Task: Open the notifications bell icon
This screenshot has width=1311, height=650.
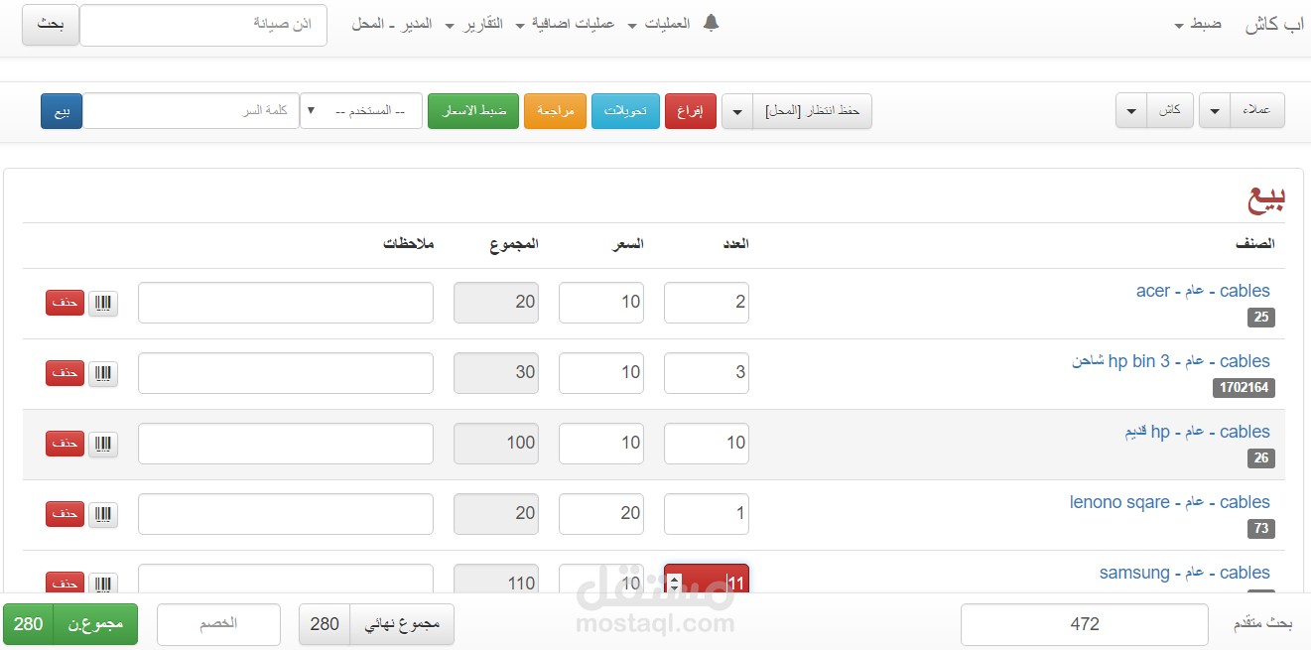Action: click(x=711, y=23)
